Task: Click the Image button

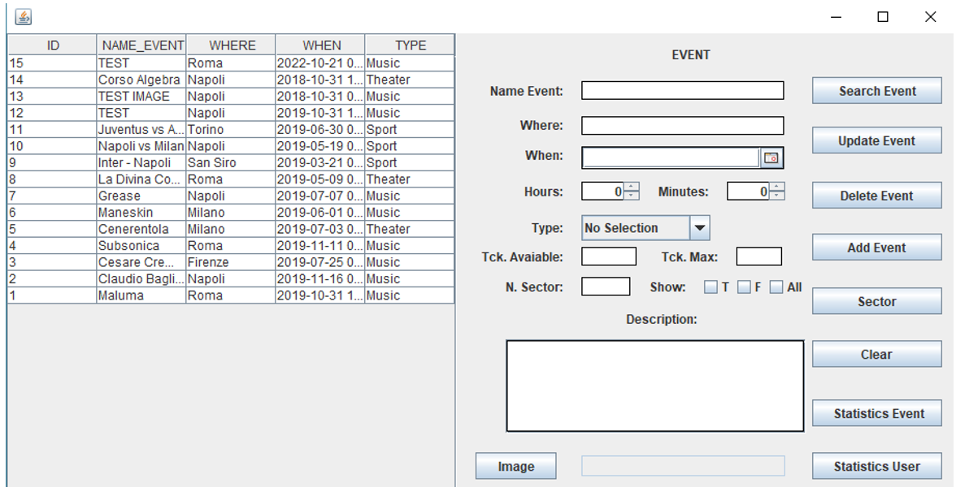Action: tap(515, 466)
